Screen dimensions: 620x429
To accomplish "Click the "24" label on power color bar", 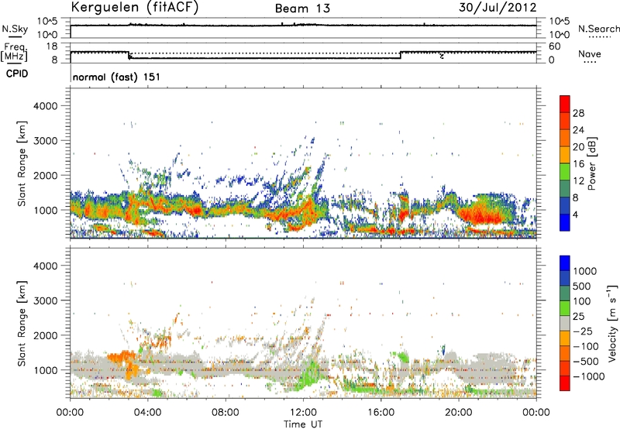I will 578,130.
